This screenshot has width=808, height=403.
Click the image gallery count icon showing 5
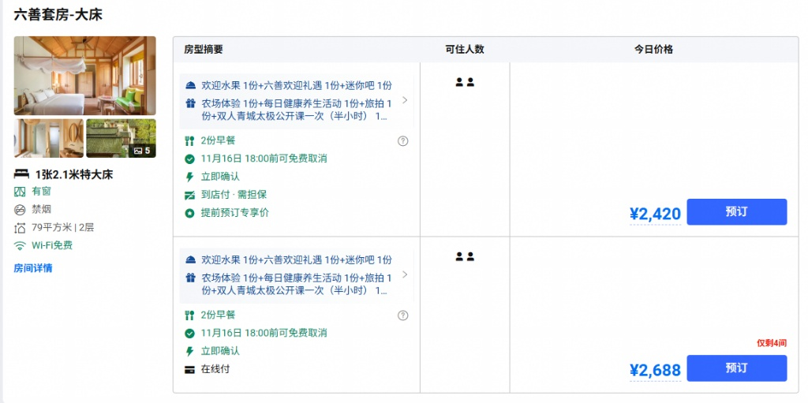[x=142, y=151]
